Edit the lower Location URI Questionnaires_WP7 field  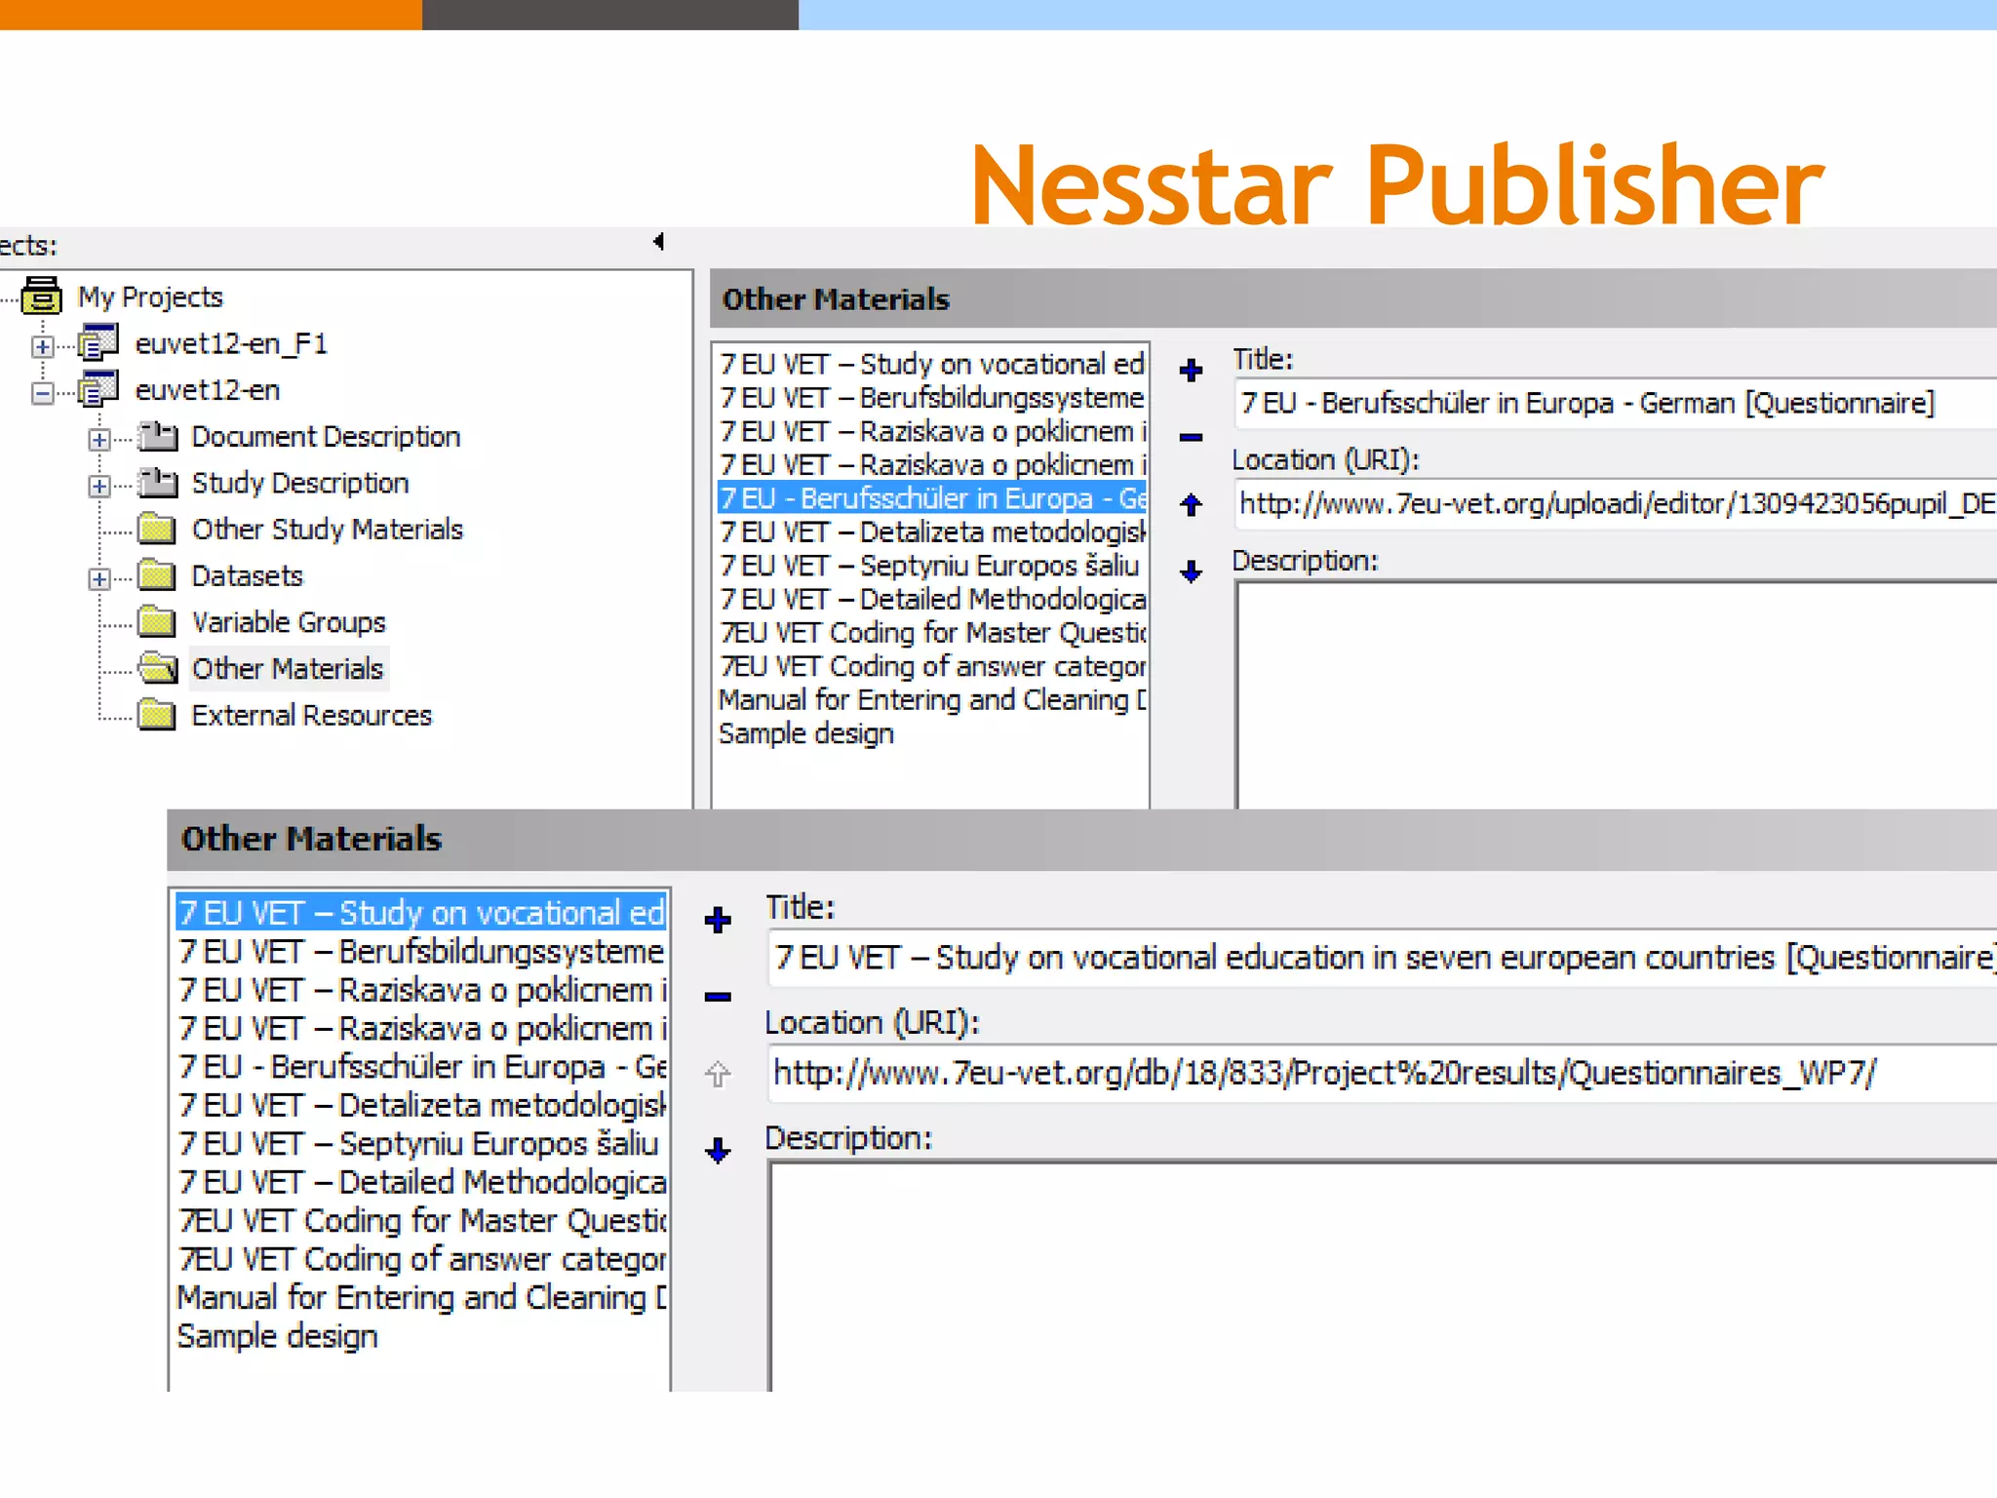point(1382,1073)
